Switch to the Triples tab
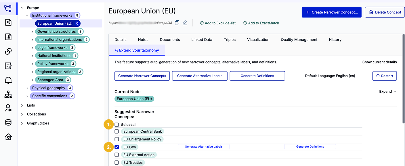Viewport: 405px width, 166px height. 230,40
